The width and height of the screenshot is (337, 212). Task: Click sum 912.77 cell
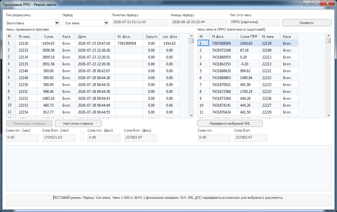[48, 112]
